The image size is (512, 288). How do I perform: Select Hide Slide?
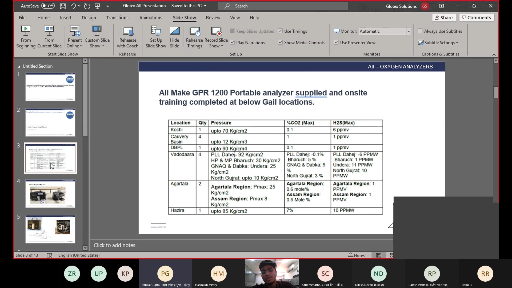click(x=174, y=37)
